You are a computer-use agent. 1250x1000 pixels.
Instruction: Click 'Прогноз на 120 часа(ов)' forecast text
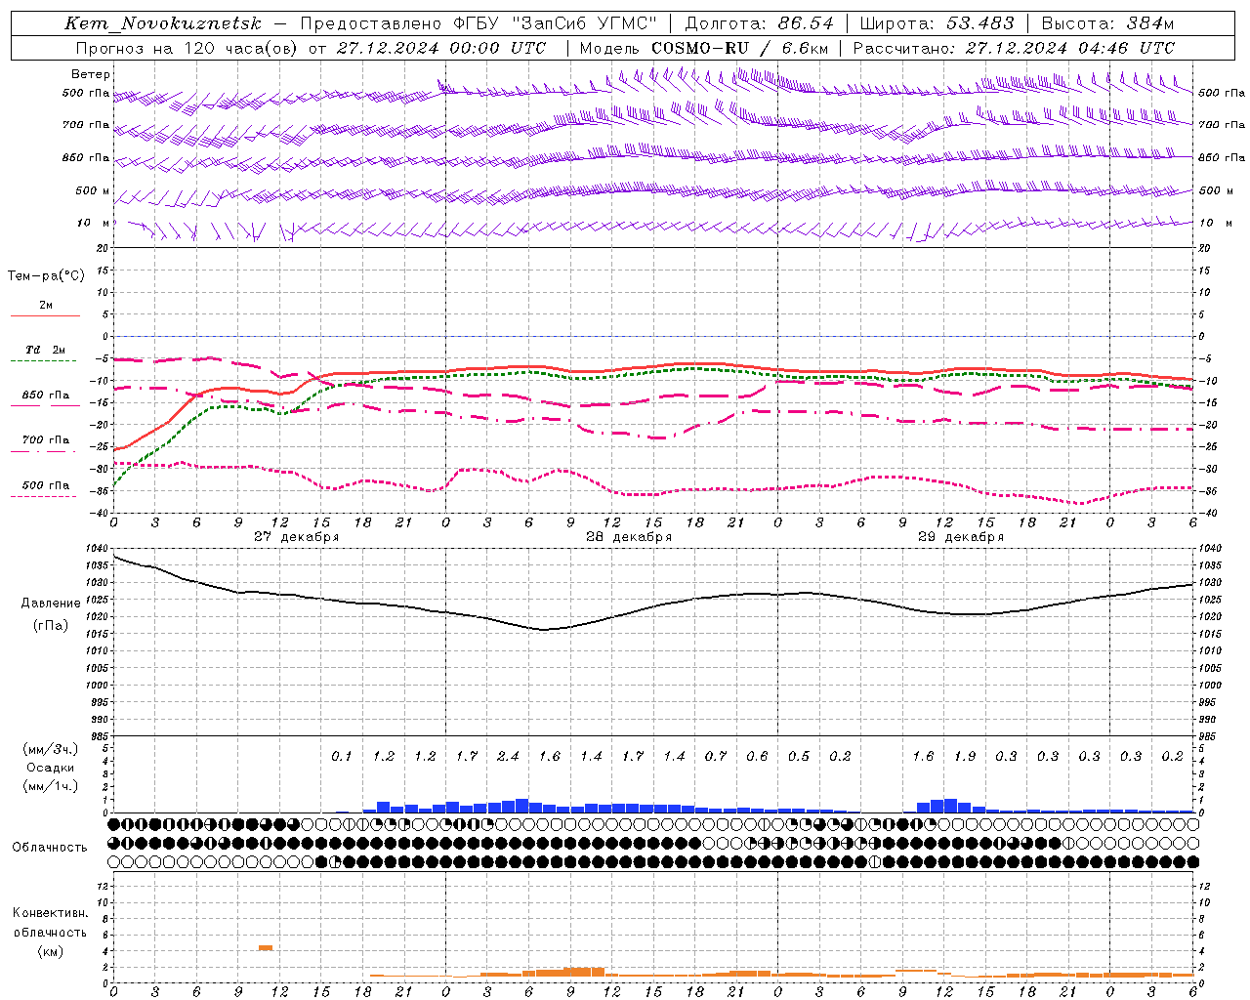(187, 48)
